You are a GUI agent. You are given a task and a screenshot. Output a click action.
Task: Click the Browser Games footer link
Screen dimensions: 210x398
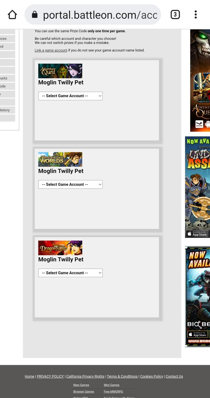pos(84,392)
